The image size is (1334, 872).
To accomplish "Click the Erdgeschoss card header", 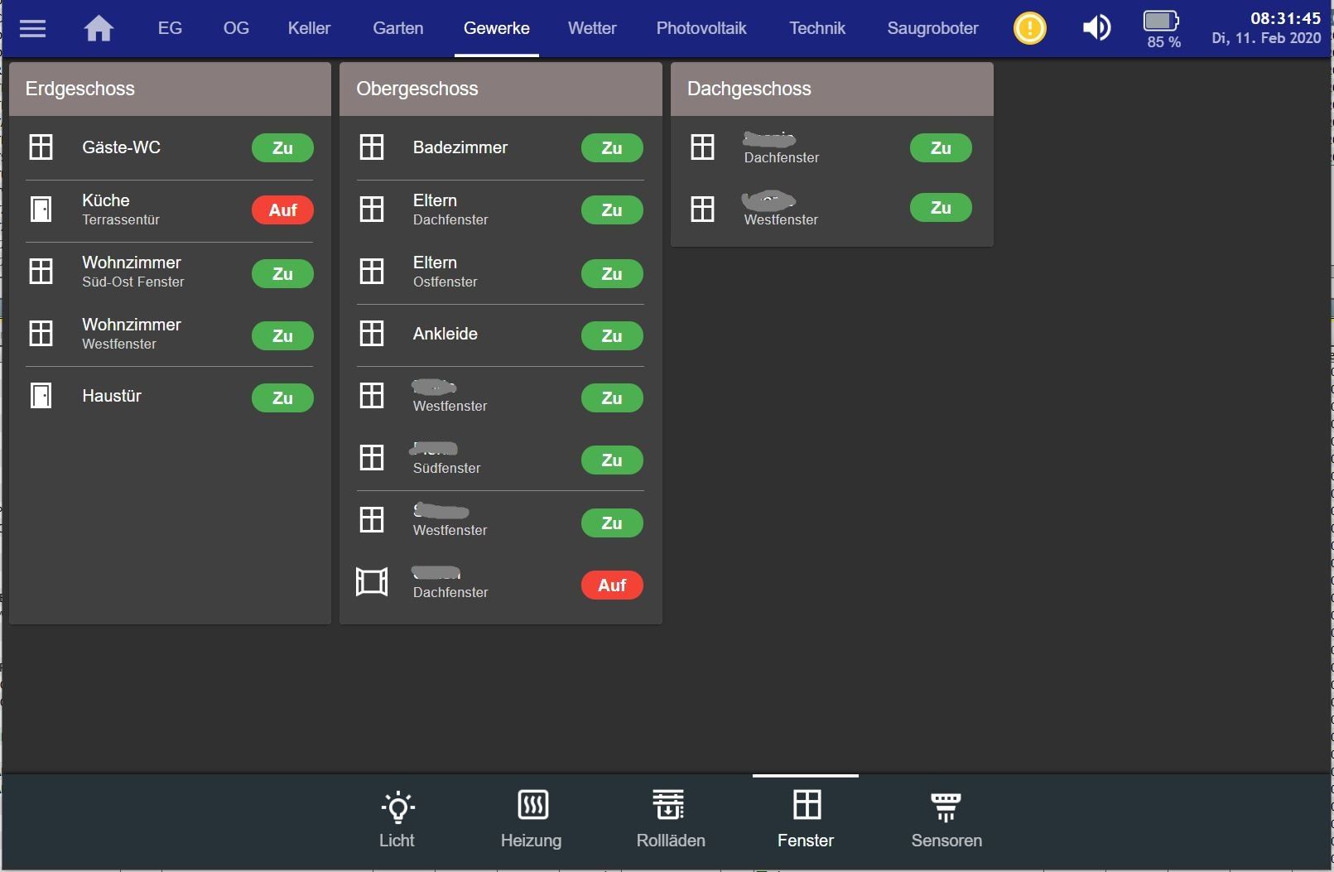I will [170, 89].
